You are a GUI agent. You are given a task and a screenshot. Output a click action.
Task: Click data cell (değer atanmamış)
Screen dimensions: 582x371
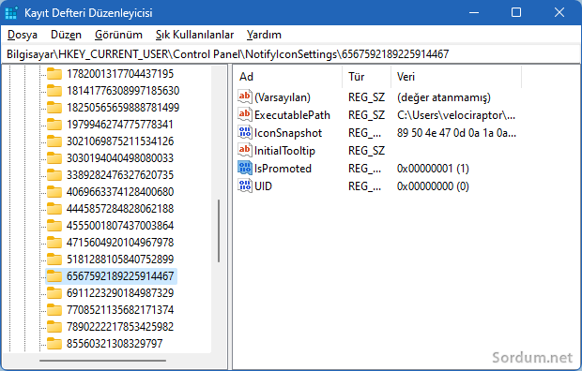444,97
